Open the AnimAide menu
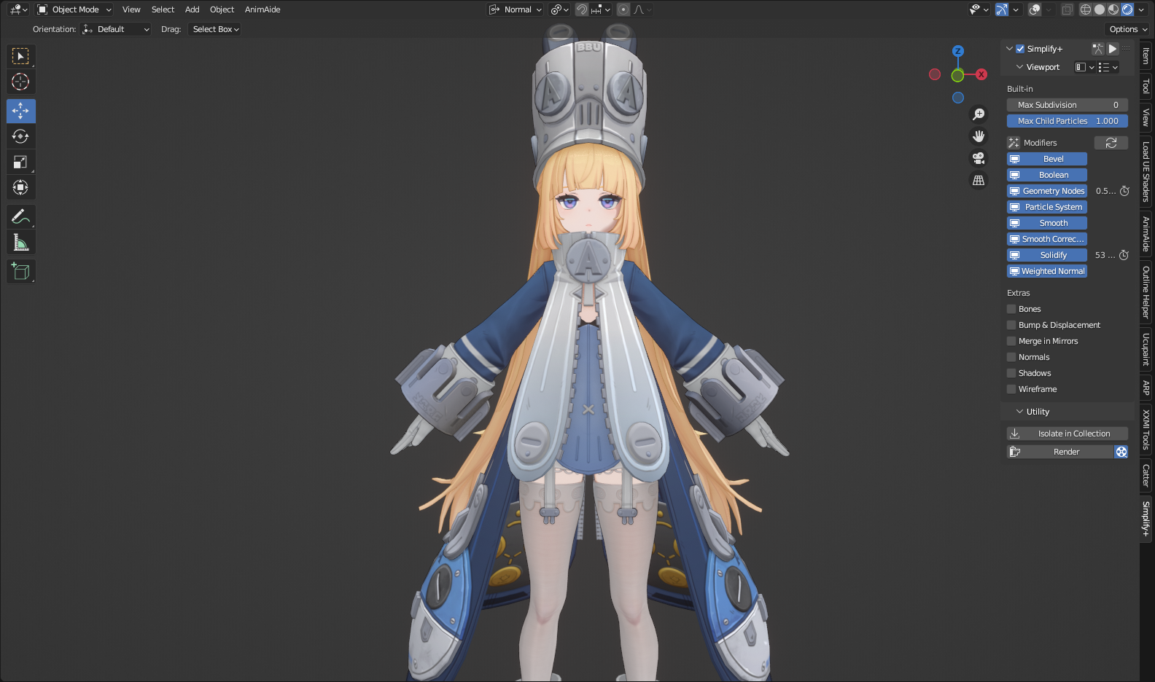 (x=262, y=9)
